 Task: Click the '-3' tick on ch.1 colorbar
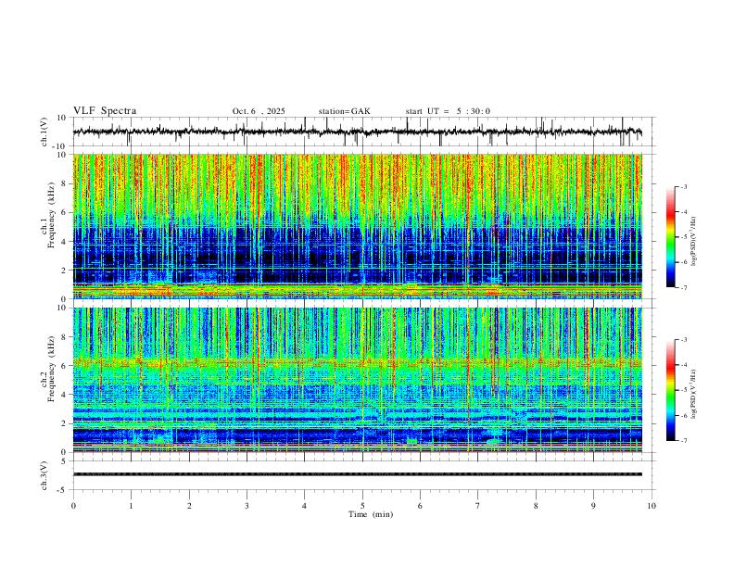pyautogui.click(x=684, y=186)
